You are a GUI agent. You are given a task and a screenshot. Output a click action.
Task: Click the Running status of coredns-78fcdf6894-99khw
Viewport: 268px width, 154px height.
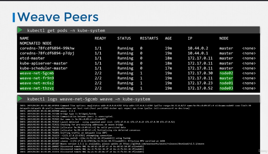tap(125, 49)
